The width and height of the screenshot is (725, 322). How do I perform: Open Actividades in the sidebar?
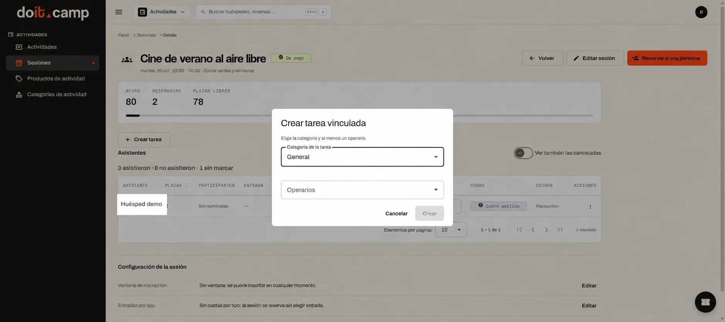[x=53, y=47]
